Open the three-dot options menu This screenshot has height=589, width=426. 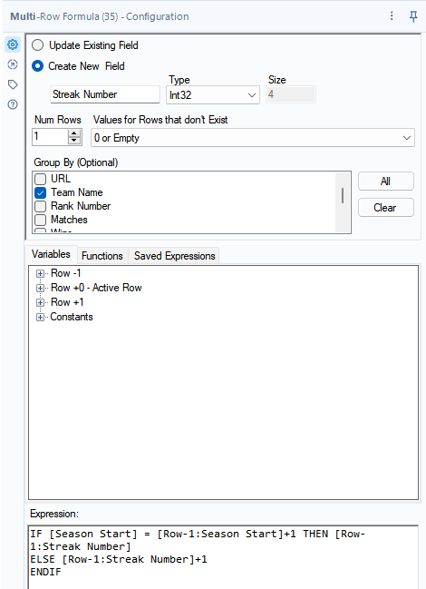pyautogui.click(x=392, y=15)
